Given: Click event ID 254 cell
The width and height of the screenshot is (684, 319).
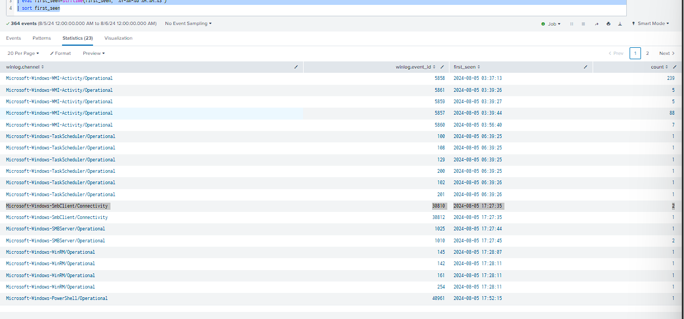Looking at the screenshot, I should point(441,287).
